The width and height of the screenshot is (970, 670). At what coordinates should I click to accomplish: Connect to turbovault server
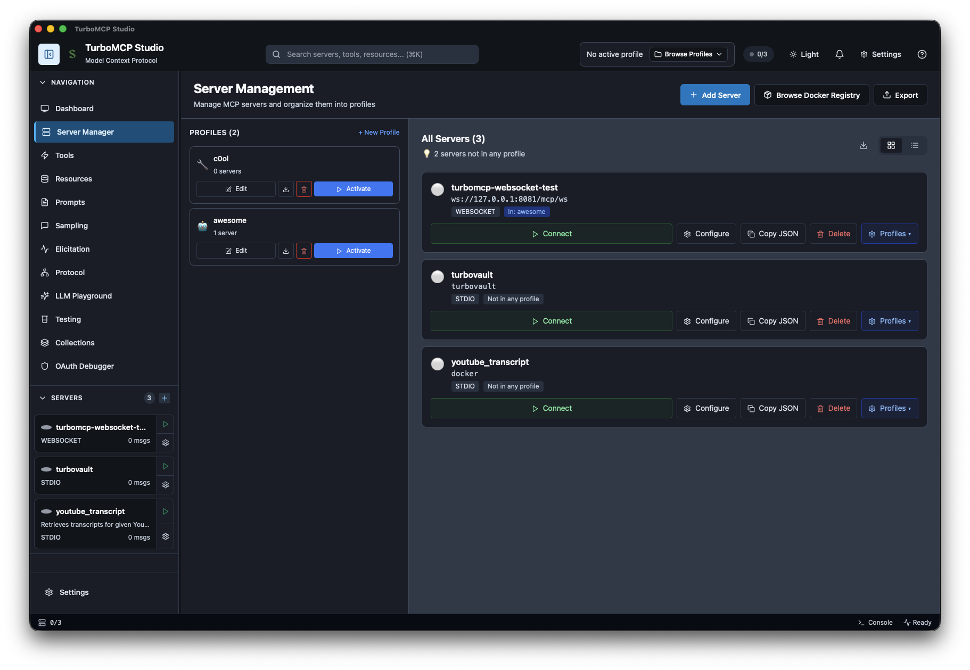(552, 321)
